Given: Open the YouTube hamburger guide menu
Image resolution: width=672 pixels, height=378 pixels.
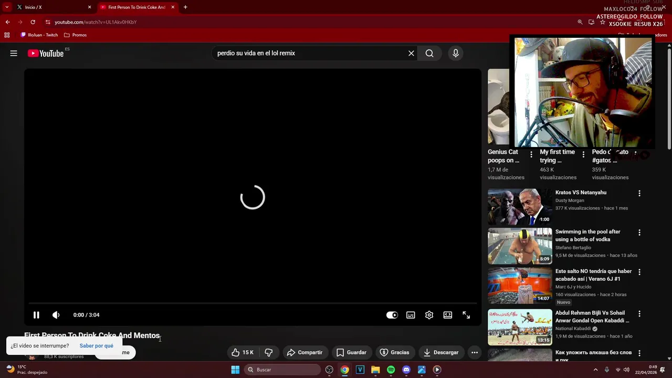Looking at the screenshot, I should coord(14,53).
